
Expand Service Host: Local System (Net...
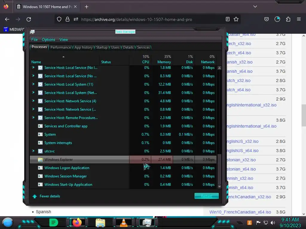pyautogui.click(x=33, y=92)
